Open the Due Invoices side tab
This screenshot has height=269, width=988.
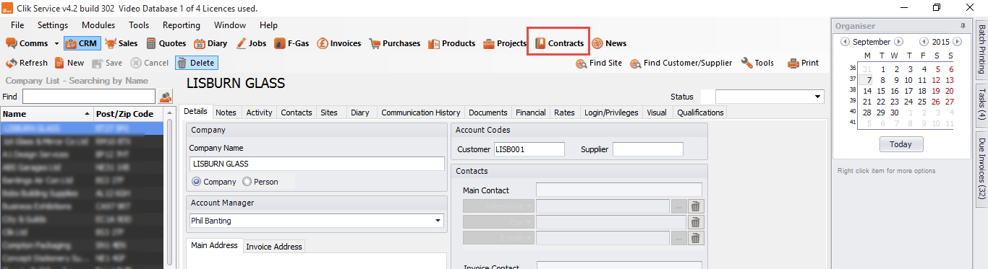(x=981, y=169)
